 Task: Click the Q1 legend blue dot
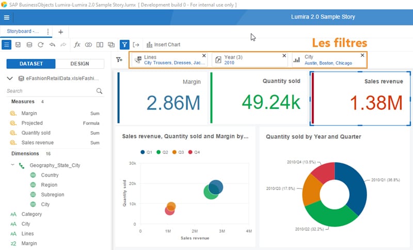coord(142,152)
